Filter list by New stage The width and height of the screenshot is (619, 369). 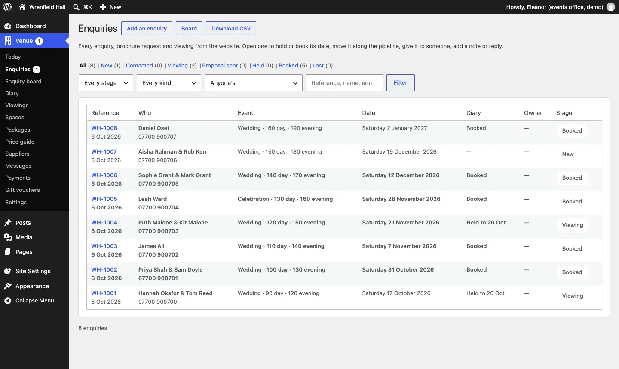coord(107,66)
